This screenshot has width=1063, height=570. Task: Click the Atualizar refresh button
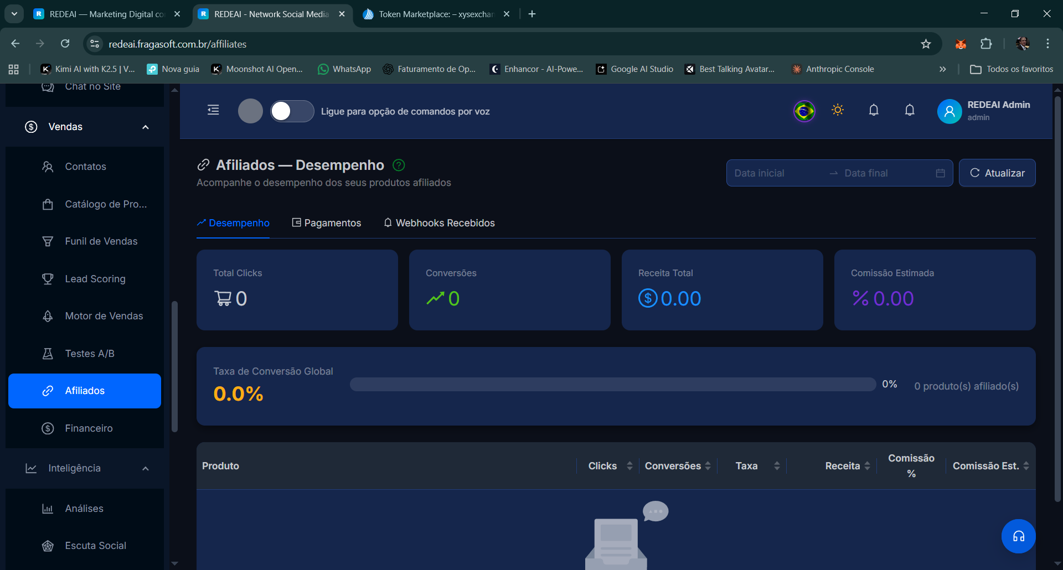click(x=997, y=173)
